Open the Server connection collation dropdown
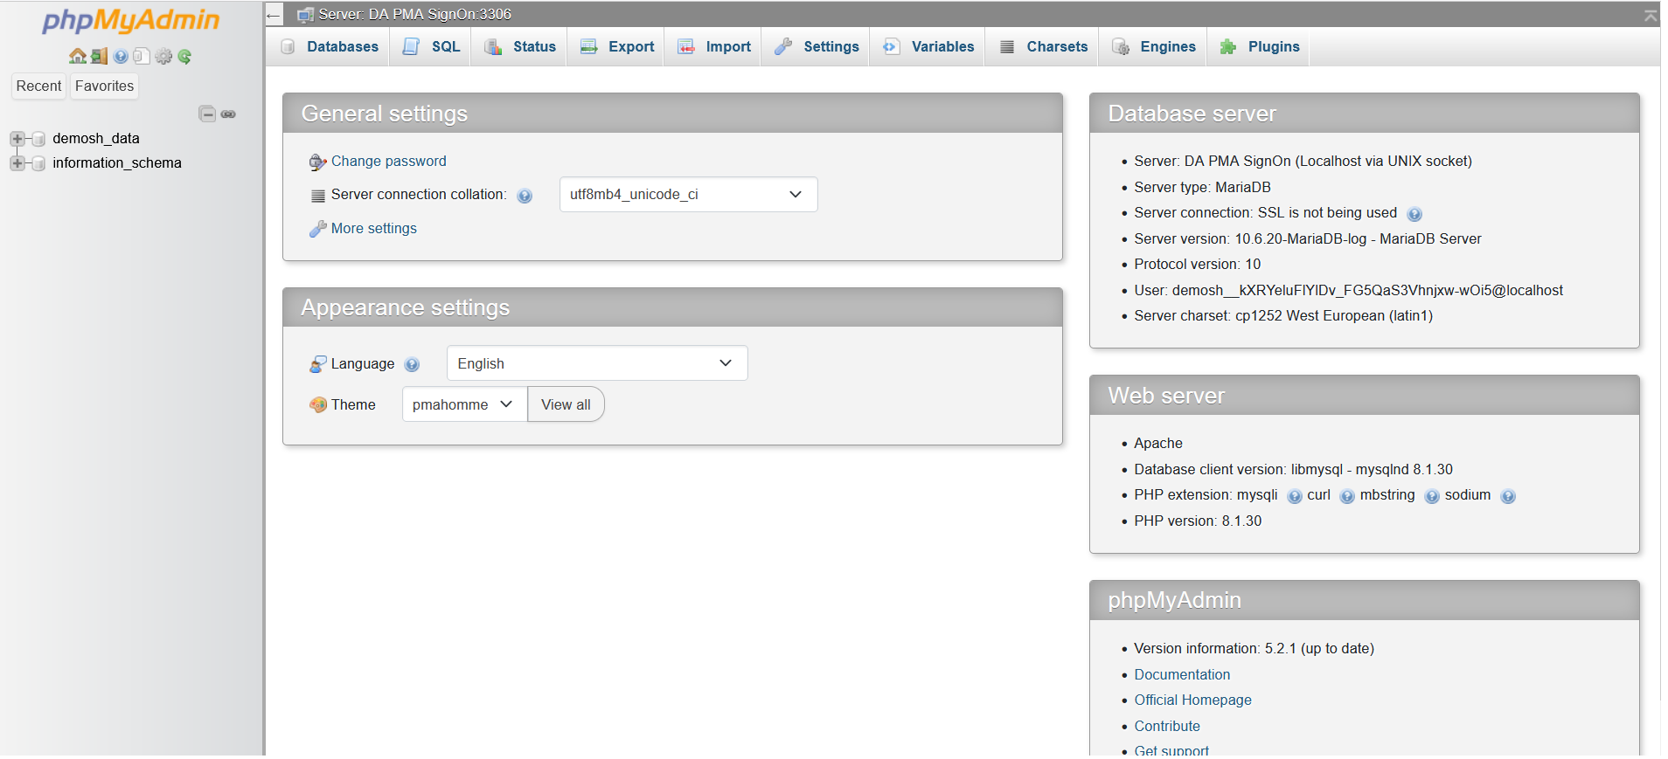 pyautogui.click(x=688, y=195)
